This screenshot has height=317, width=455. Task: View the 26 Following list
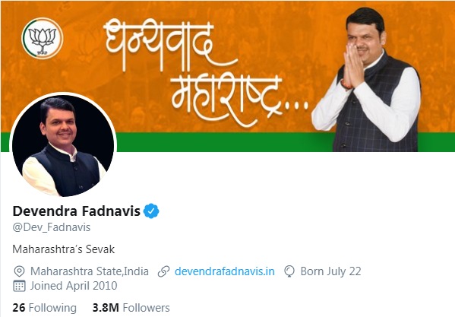click(44, 308)
